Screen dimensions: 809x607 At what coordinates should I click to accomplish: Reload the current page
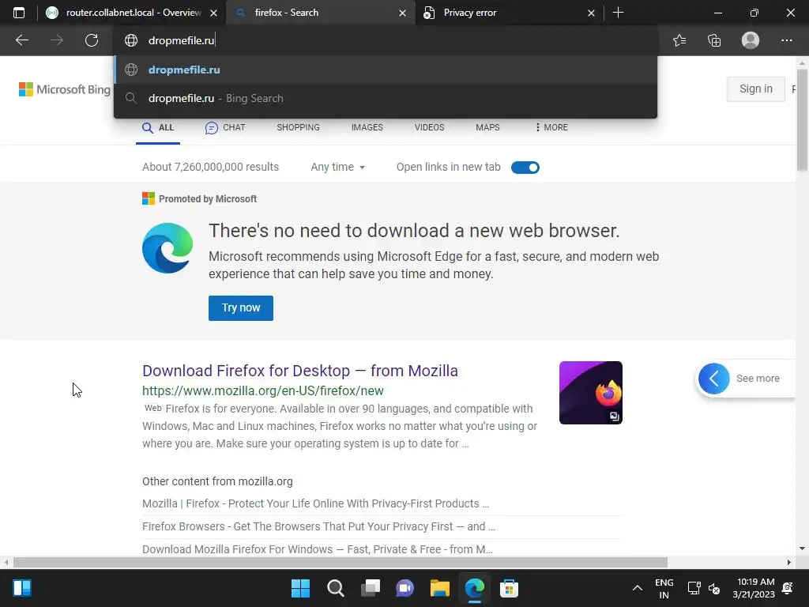click(x=92, y=40)
